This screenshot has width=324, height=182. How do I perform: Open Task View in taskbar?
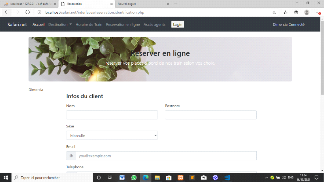click(x=110, y=178)
